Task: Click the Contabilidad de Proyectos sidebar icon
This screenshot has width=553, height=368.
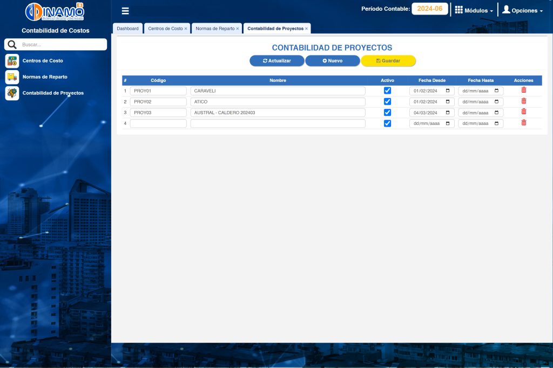Action: point(12,93)
